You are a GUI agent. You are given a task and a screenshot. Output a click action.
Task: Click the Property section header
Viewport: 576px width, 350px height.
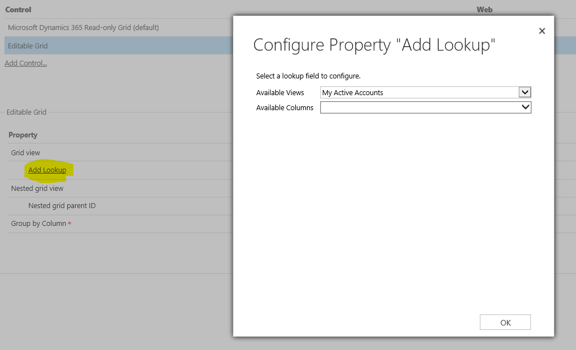[x=23, y=135]
